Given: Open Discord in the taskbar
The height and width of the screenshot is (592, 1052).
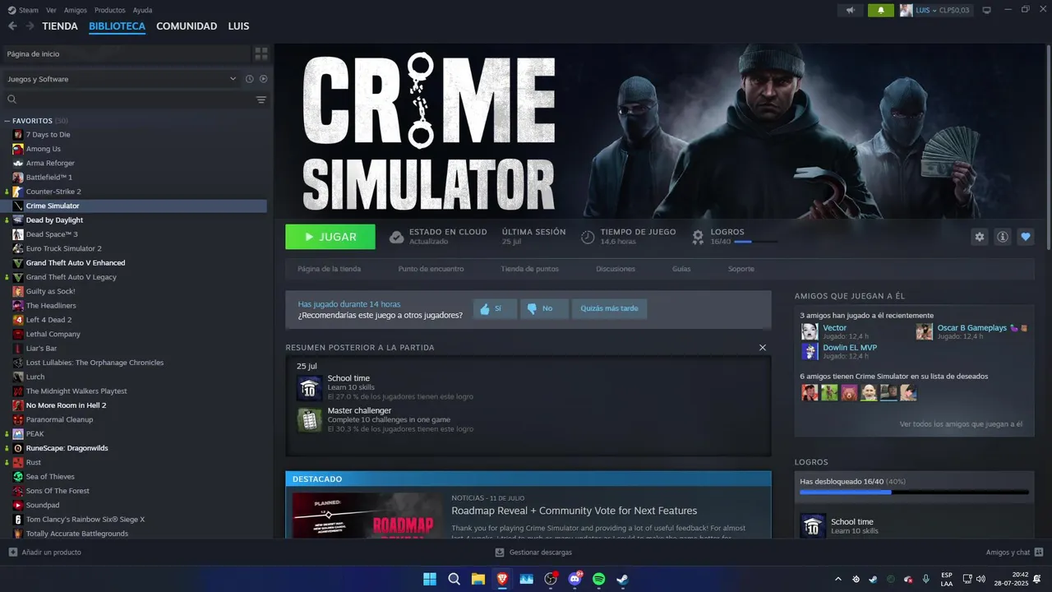Looking at the screenshot, I should point(575,579).
